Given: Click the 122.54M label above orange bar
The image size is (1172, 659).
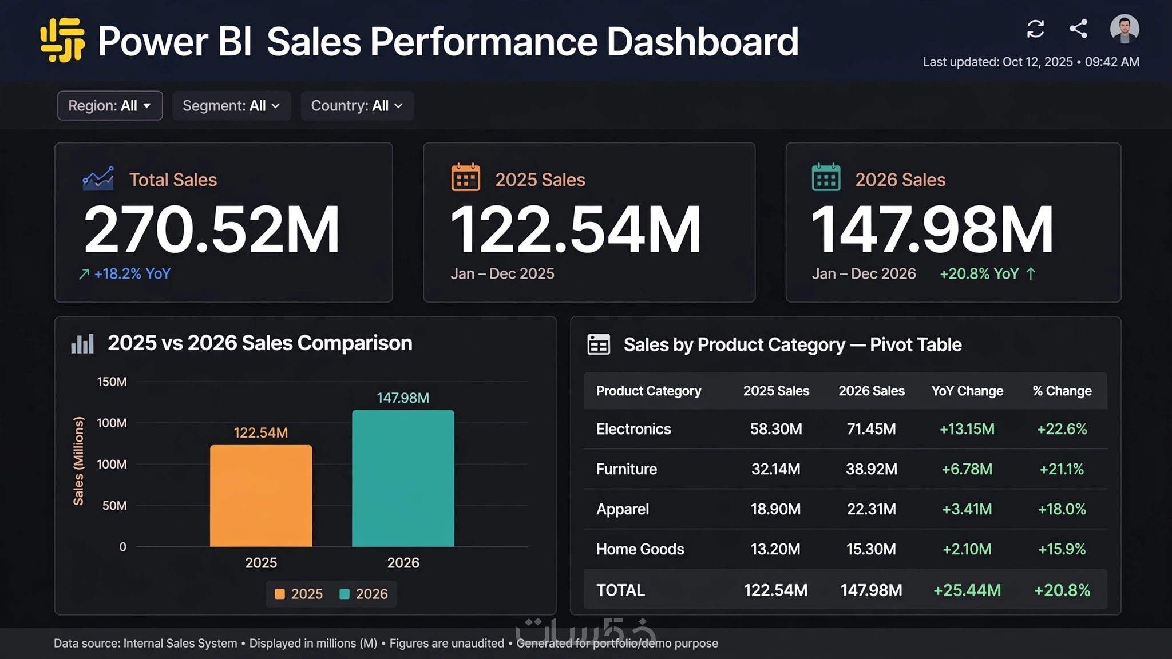Looking at the screenshot, I should click(261, 433).
